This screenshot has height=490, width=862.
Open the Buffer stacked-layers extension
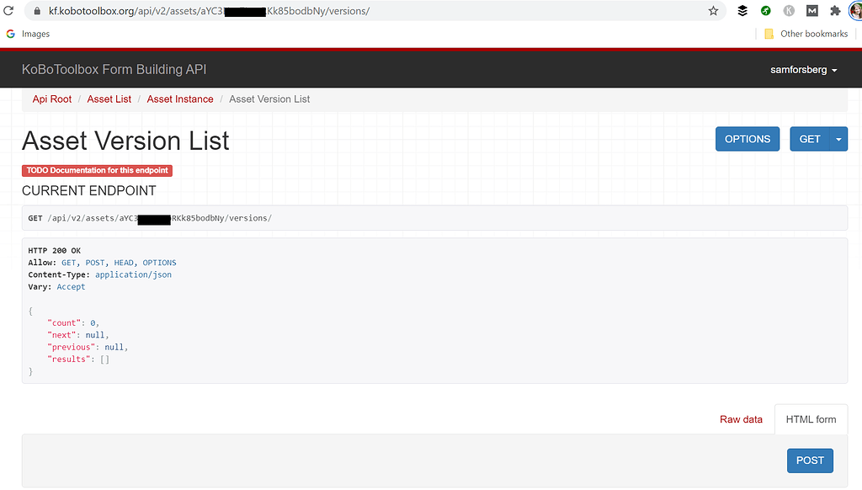(x=742, y=11)
